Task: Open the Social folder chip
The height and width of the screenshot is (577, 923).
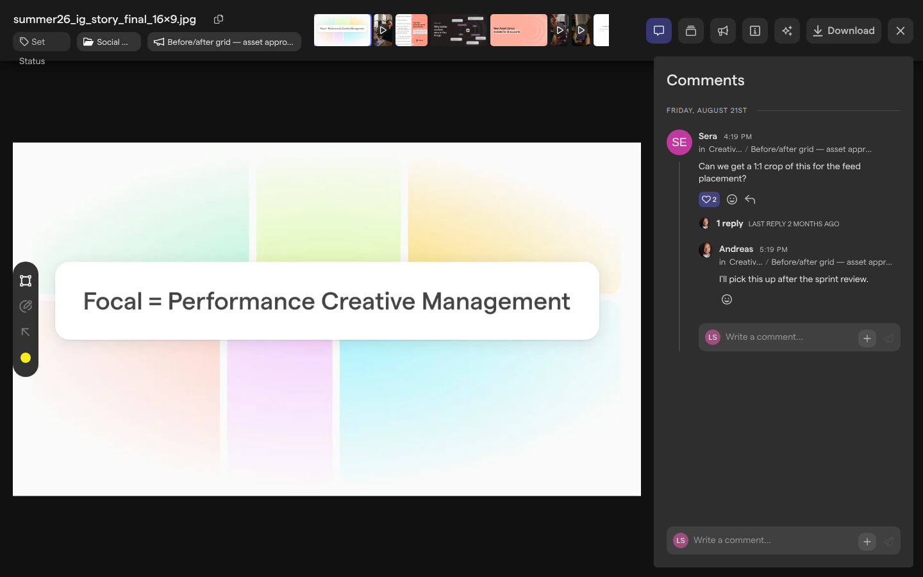Action: (x=109, y=42)
